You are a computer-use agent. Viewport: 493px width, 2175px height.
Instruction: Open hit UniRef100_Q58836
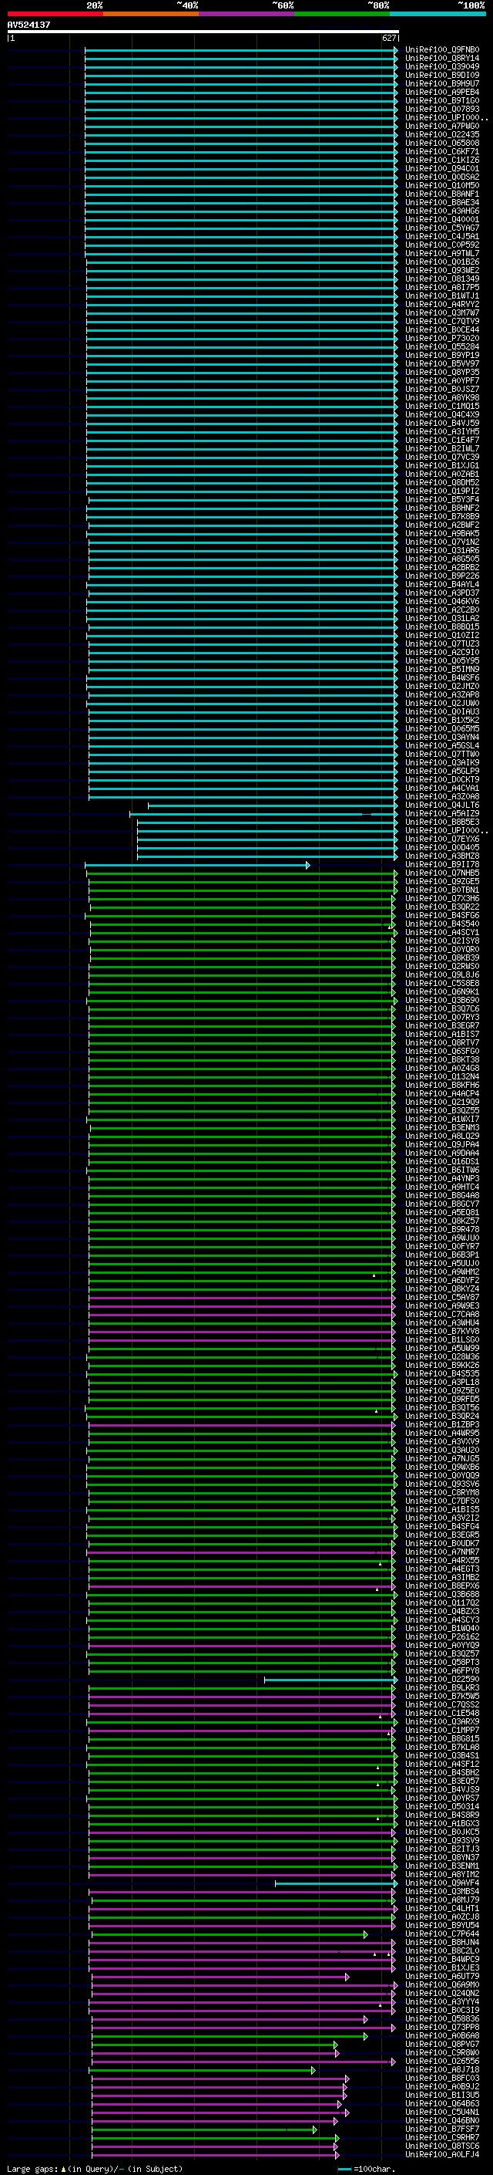[441, 2019]
